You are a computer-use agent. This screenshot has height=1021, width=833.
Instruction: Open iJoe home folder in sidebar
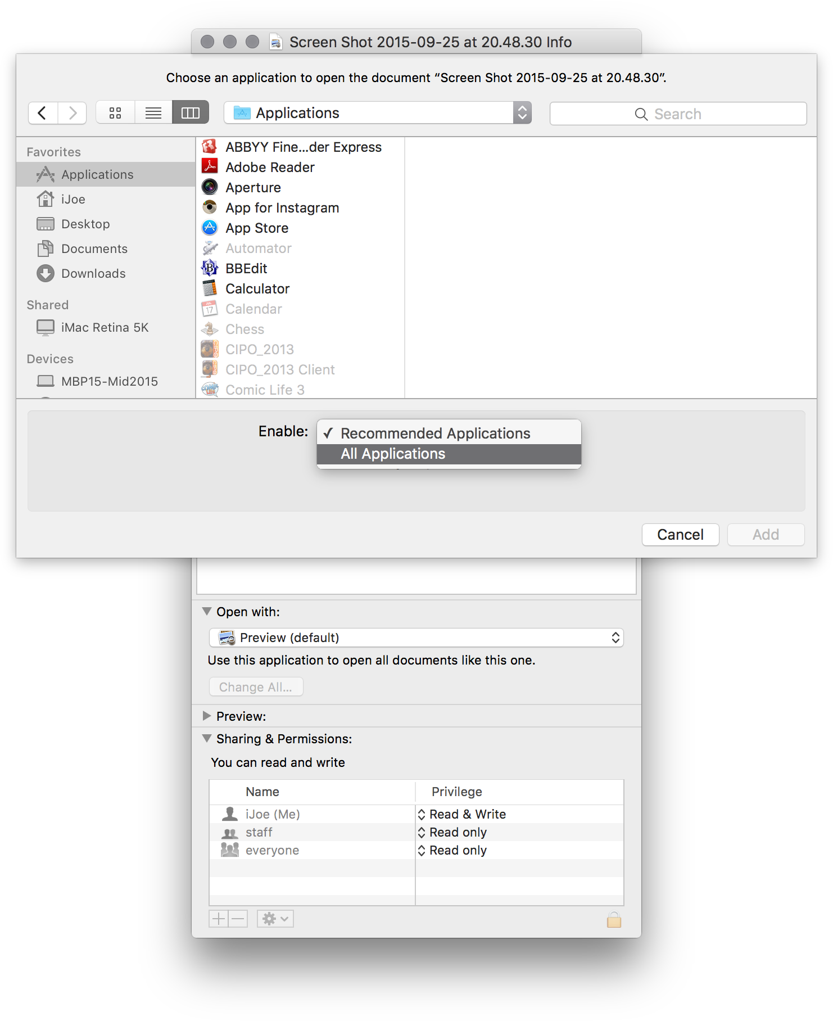pos(106,199)
